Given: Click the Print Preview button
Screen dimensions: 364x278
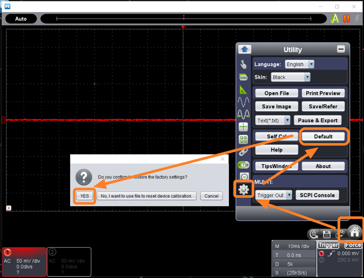Looking at the screenshot, I should [x=323, y=93].
